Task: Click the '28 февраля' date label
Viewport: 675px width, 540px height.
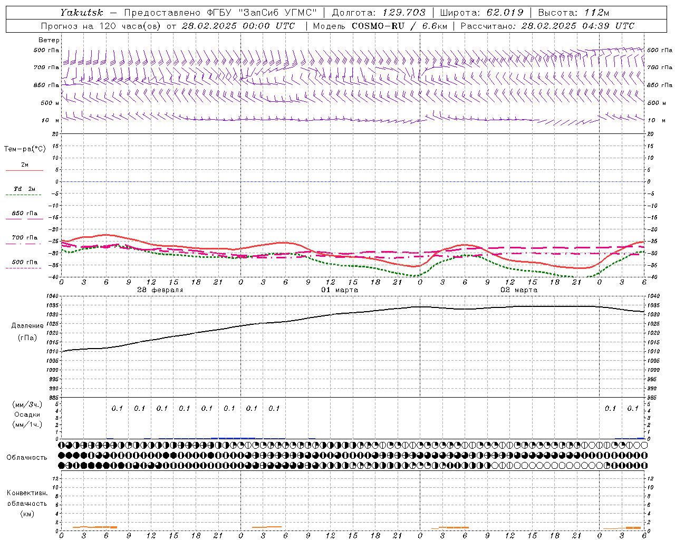Action: point(160,290)
